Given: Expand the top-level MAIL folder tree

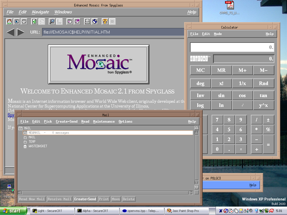Looking at the screenshot, I should coord(20,128).
